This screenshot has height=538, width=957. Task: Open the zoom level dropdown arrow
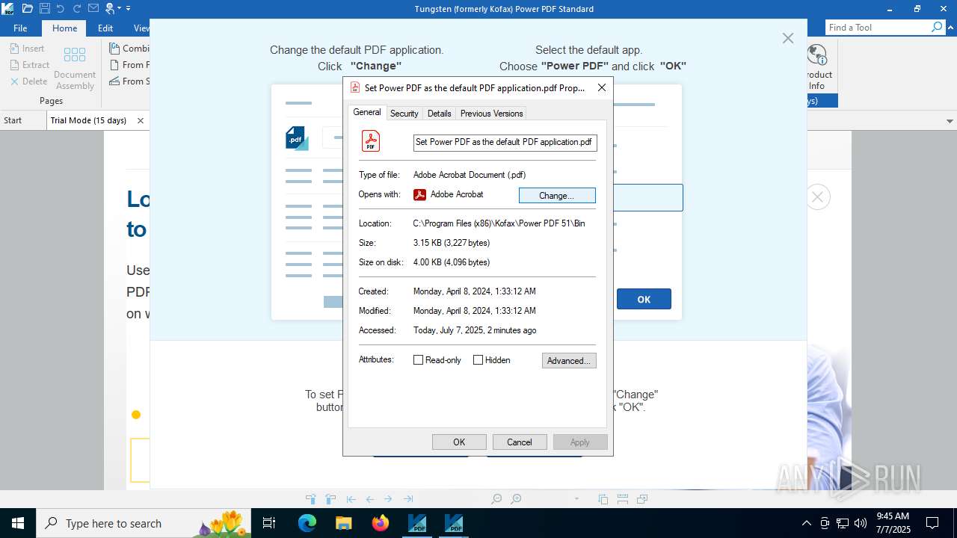[x=576, y=499]
